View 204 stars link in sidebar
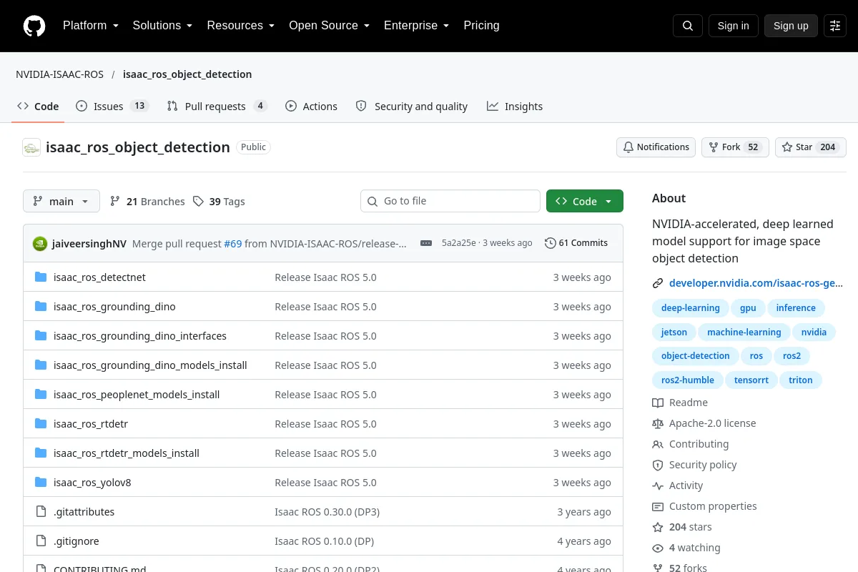Viewport: 858px width, 572px height. tap(682, 527)
